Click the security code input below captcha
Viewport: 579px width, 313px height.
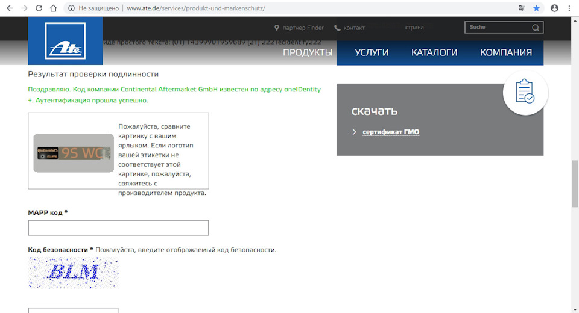(x=73, y=310)
